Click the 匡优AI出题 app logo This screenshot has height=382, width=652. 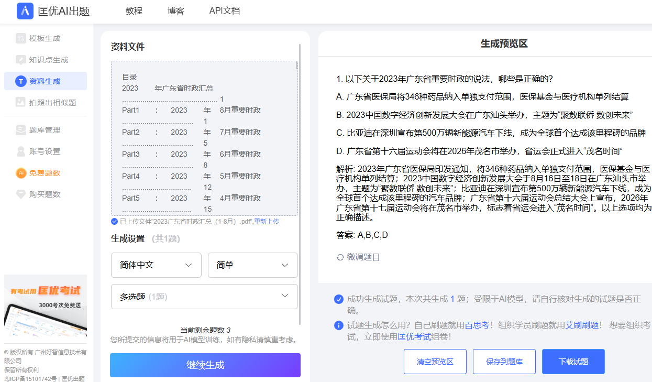[25, 11]
